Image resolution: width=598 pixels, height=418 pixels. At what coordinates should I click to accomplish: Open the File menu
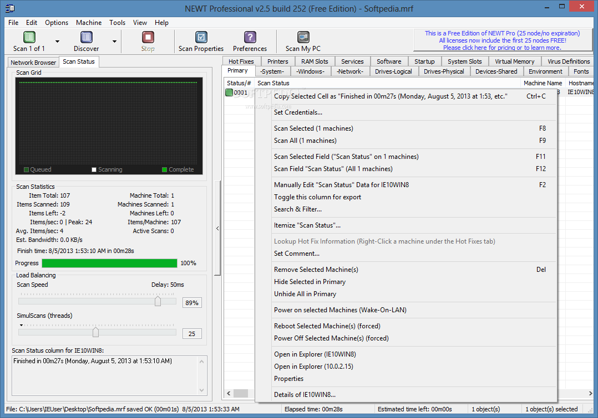pyautogui.click(x=13, y=23)
